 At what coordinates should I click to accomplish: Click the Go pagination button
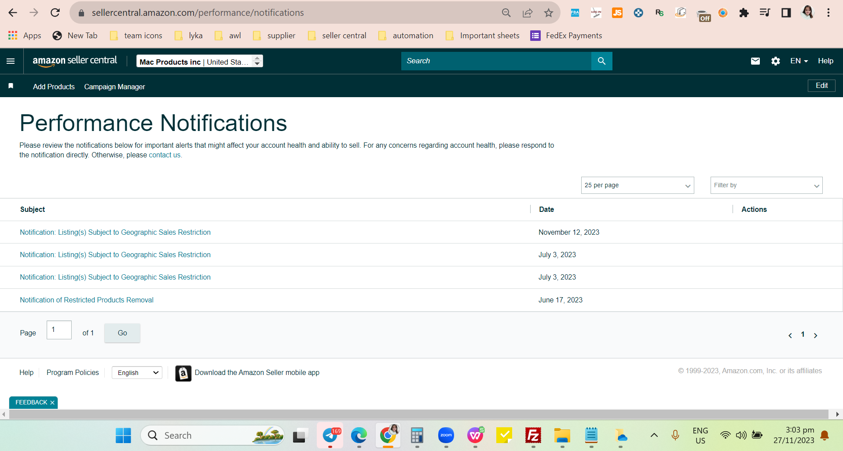122,333
